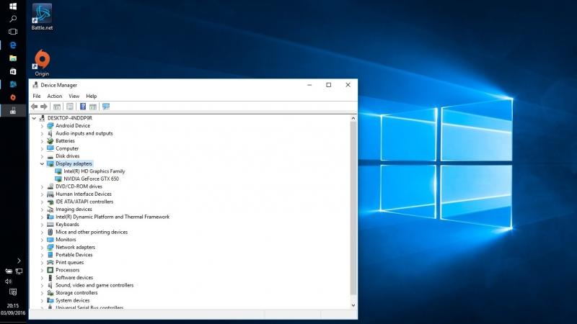This screenshot has height=324, width=577.
Task: Collapse the DESKTOP-4NDDP9R root node
Action: 34,118
